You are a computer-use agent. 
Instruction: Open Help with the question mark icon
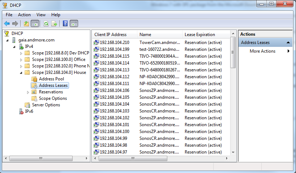[65, 24]
